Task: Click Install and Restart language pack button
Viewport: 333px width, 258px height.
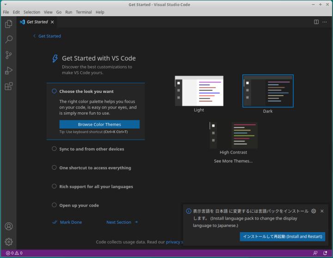Action: coord(283,237)
